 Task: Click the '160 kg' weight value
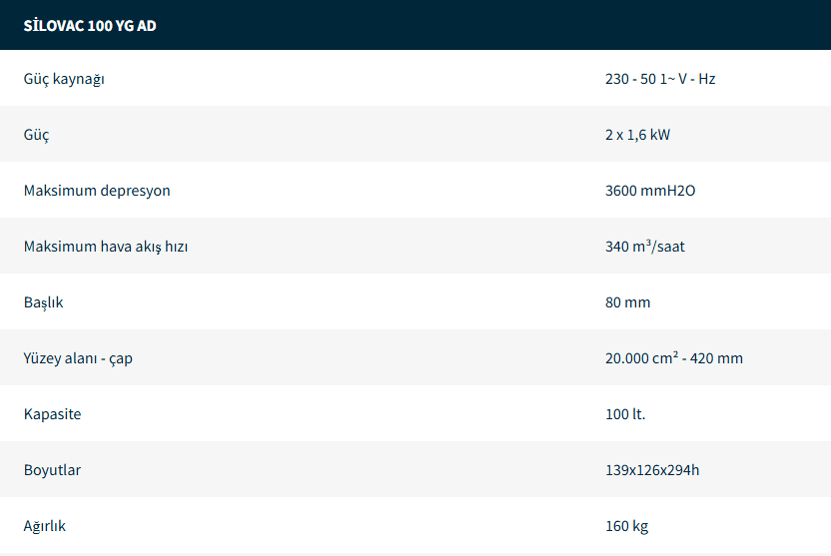626,526
